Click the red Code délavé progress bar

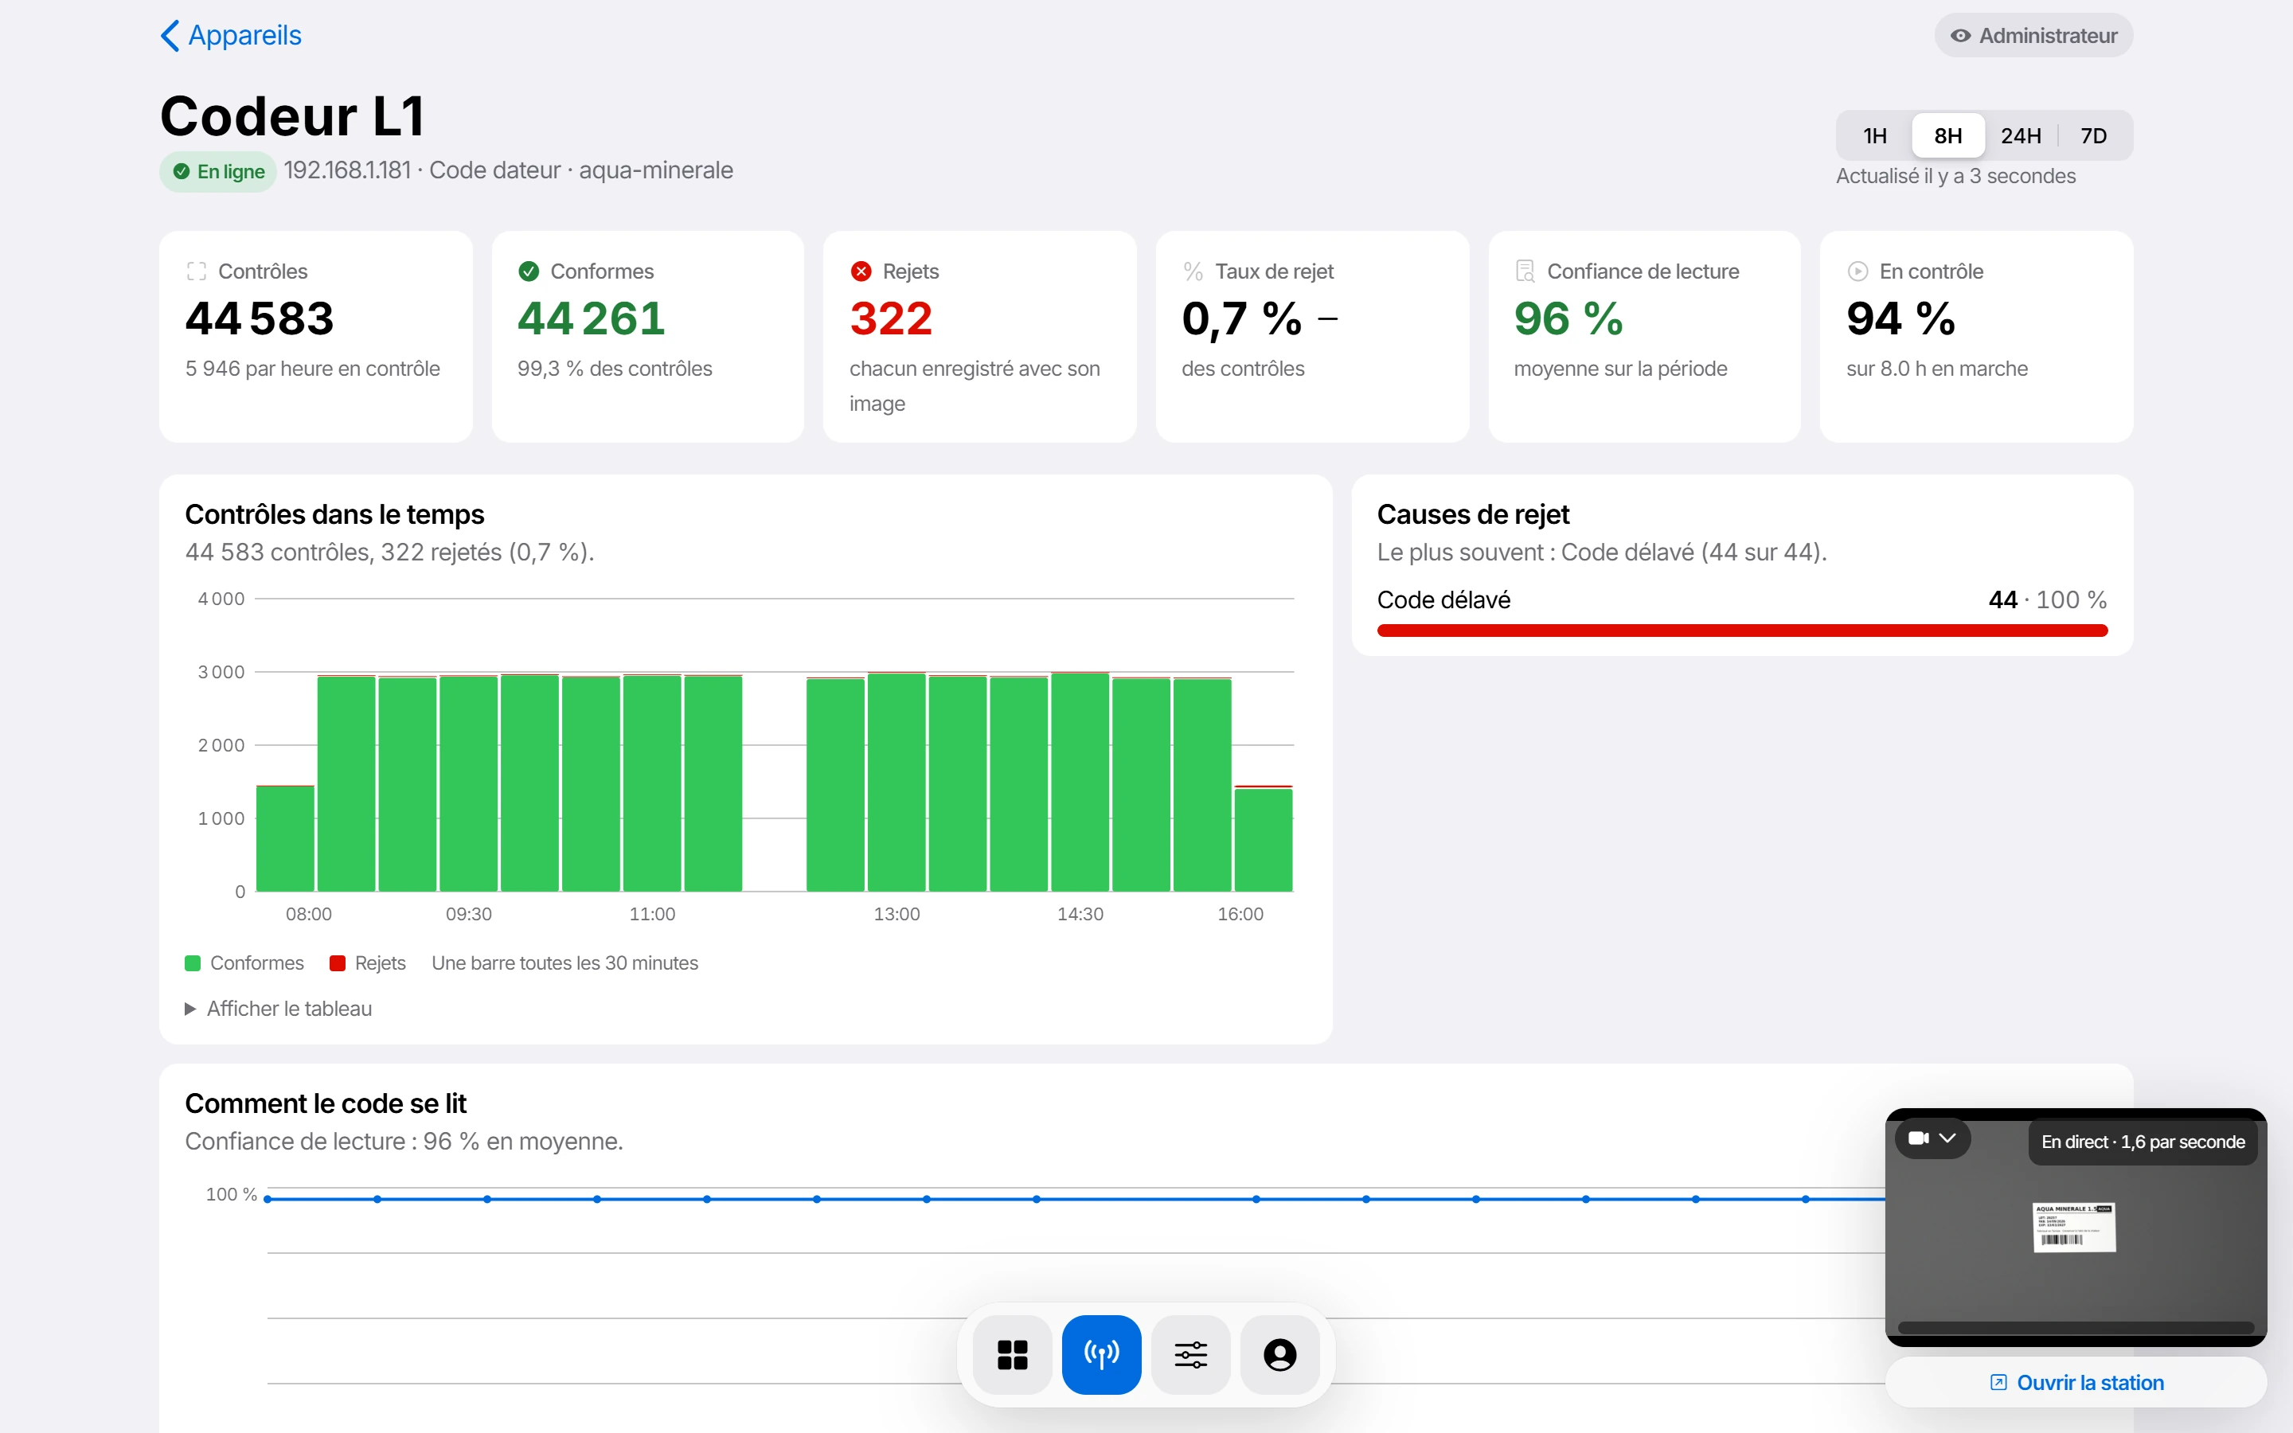tap(1741, 631)
